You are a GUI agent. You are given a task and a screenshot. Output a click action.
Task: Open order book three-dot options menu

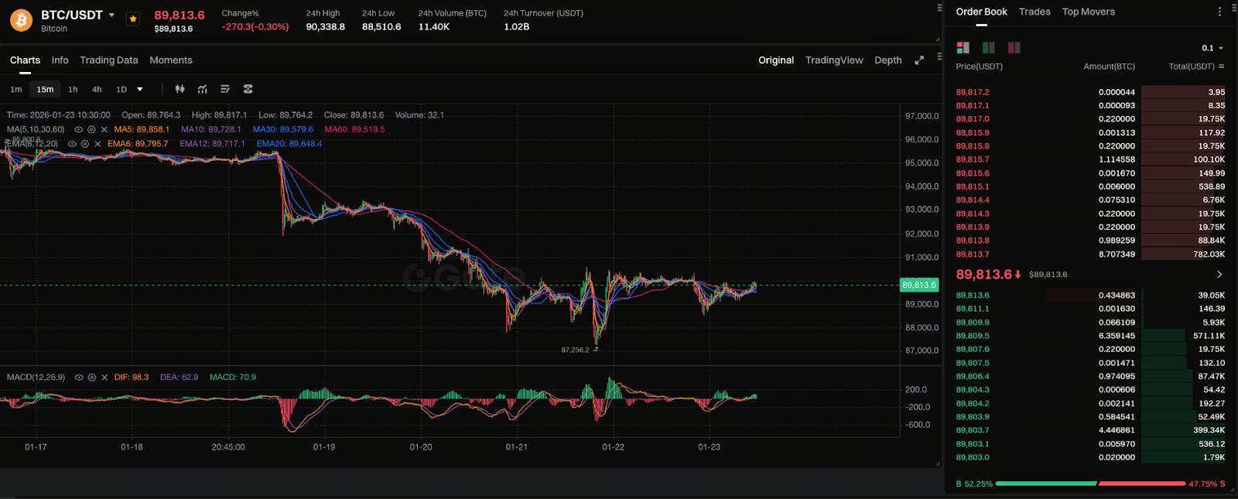1219,12
